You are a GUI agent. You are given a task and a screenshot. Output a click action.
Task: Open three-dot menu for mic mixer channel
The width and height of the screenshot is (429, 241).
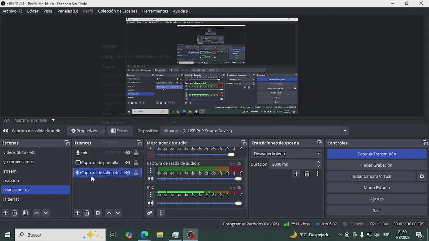coord(151,194)
